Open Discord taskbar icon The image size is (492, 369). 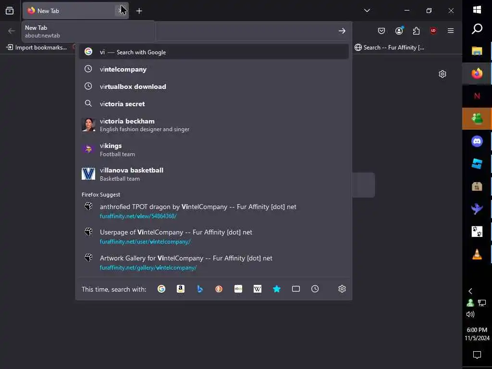(477, 141)
